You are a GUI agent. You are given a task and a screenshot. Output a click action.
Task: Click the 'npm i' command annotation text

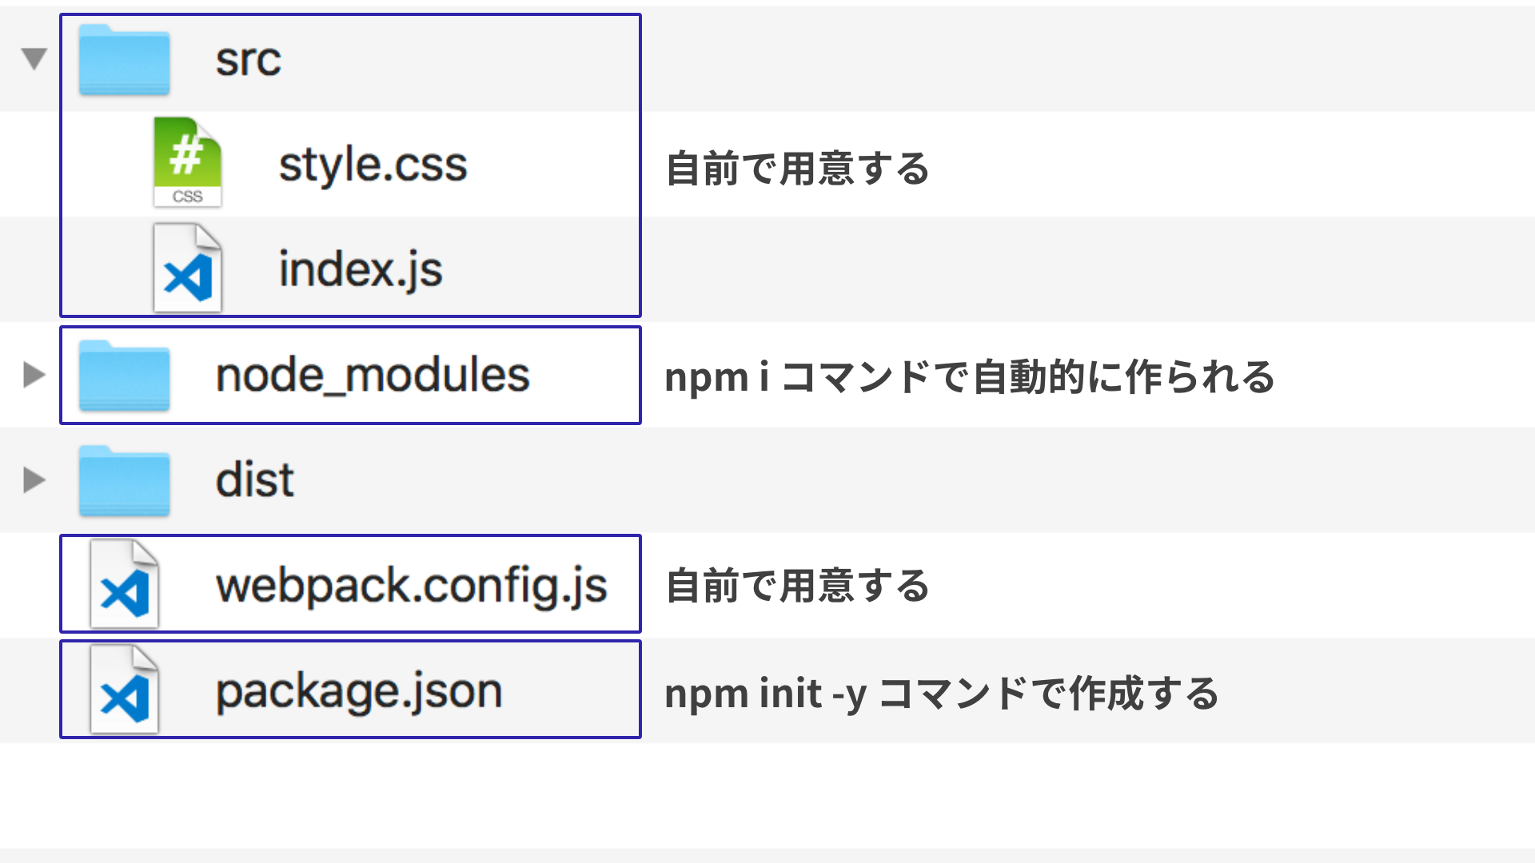969,376
